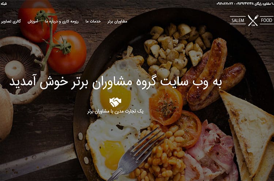
Task: Click the SALEM word in the logo
Action: [x=238, y=20]
